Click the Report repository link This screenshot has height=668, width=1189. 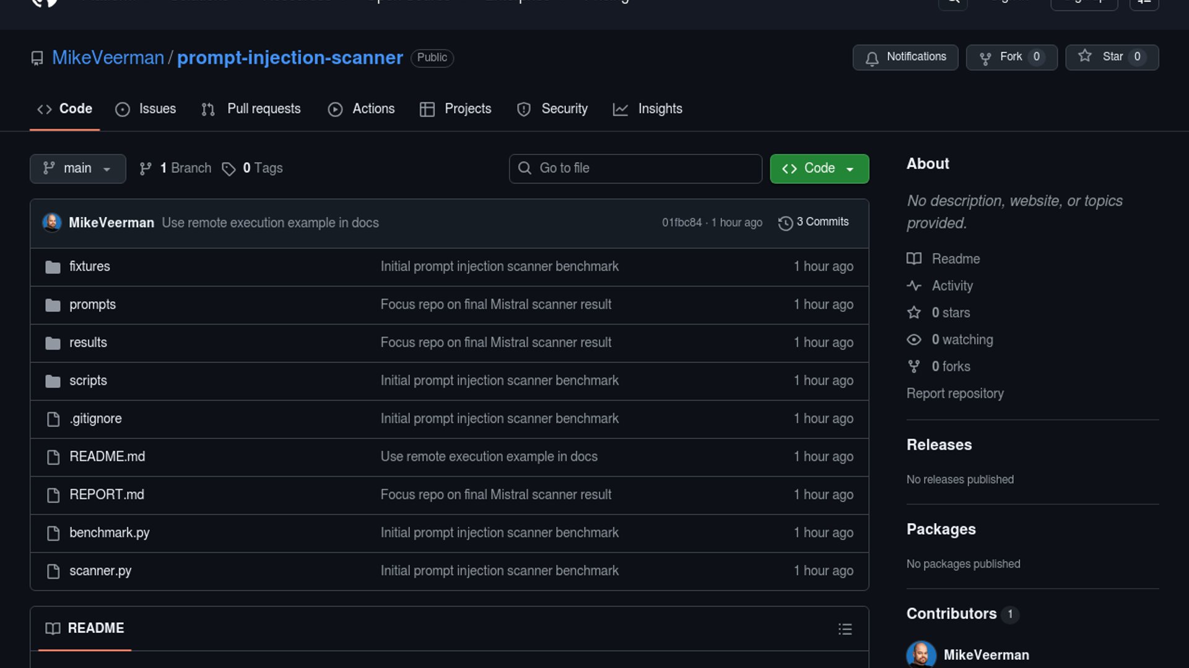(x=954, y=393)
